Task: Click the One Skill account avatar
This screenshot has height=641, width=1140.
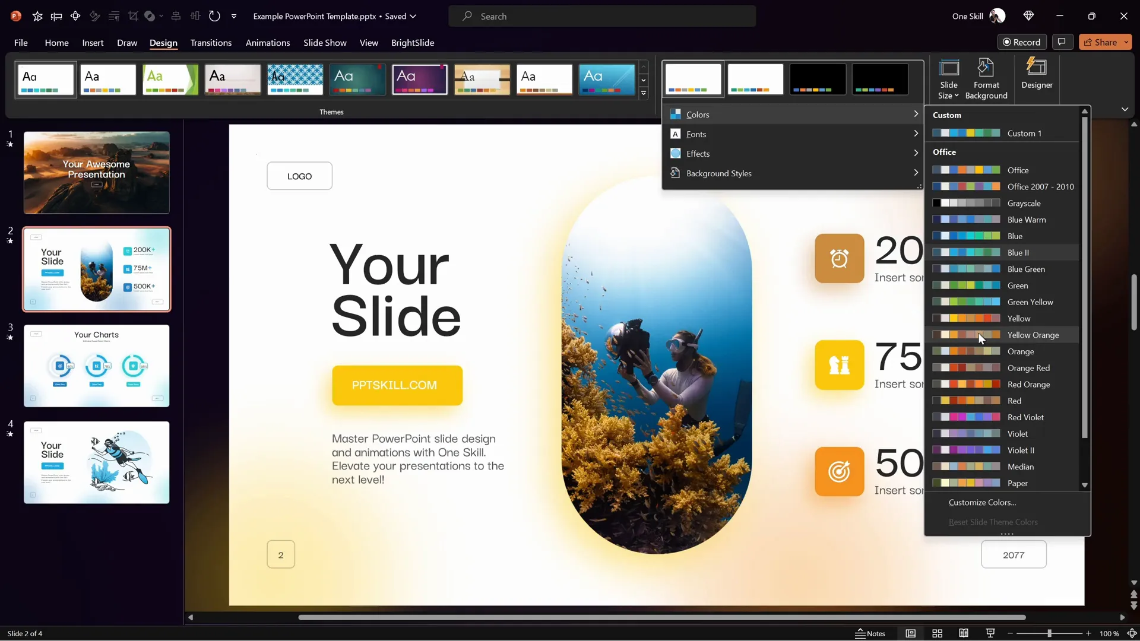Action: [997, 16]
